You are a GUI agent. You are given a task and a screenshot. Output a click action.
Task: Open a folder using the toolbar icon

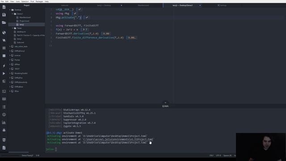pos(4,22)
